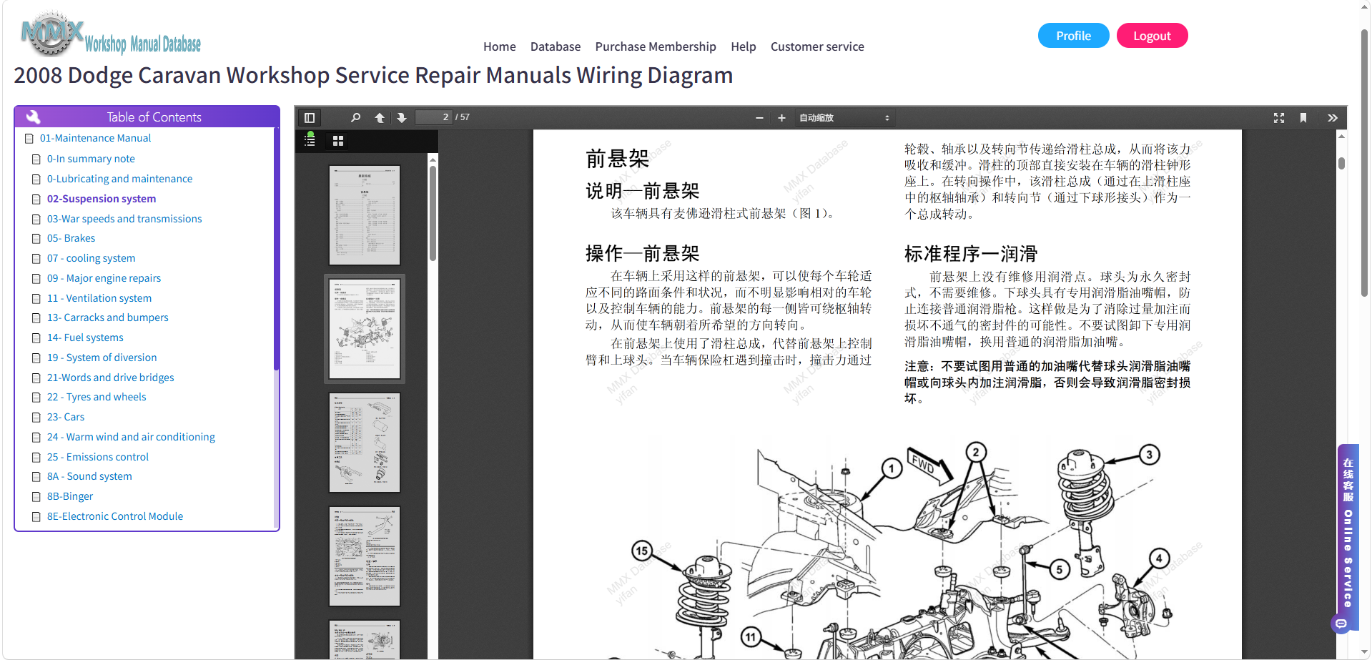The height and width of the screenshot is (660, 1372).
Task: Select the third page thumbnail
Action: pos(365,443)
